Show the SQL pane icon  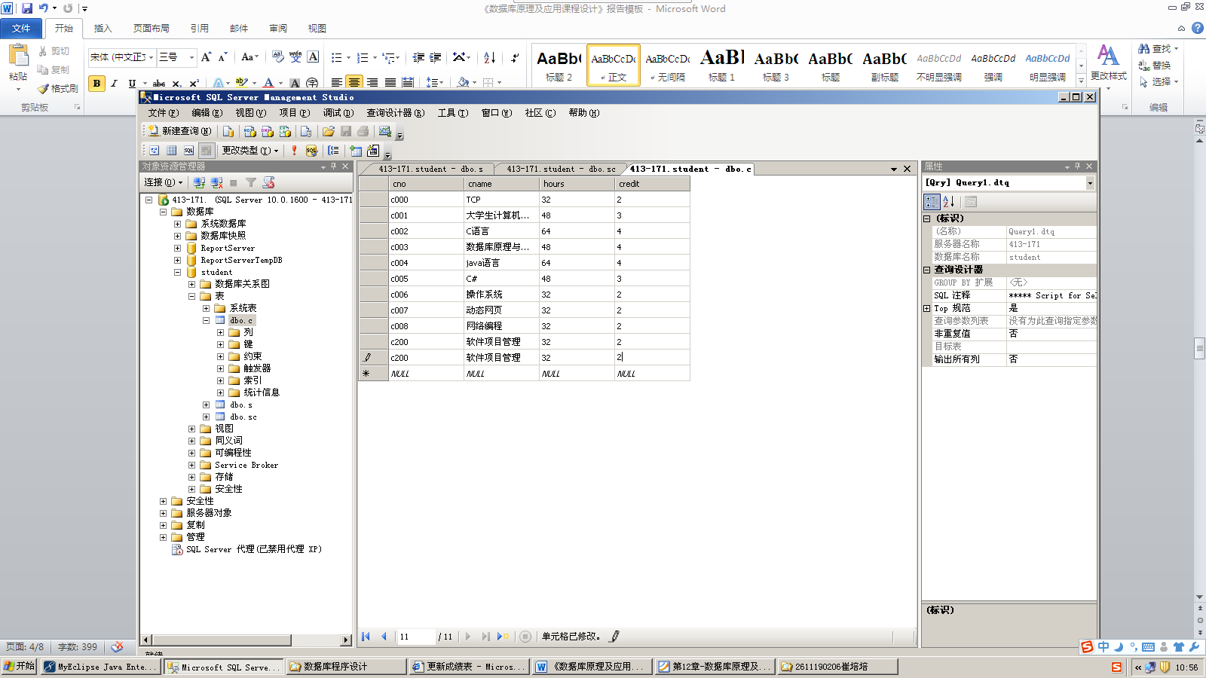(x=188, y=151)
